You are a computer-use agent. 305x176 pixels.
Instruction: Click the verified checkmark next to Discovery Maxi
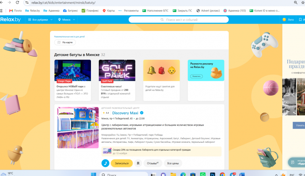(x=142, y=113)
